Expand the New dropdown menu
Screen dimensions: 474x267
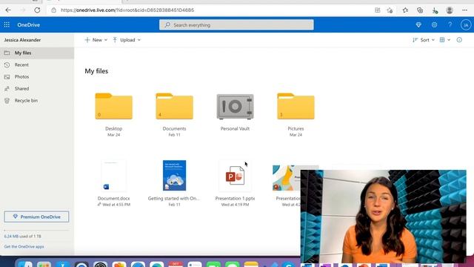(x=96, y=39)
